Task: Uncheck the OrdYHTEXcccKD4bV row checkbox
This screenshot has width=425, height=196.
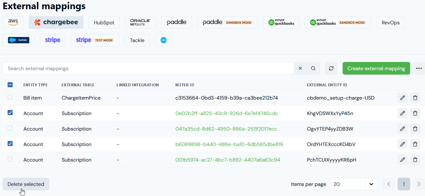Action: coord(10,144)
